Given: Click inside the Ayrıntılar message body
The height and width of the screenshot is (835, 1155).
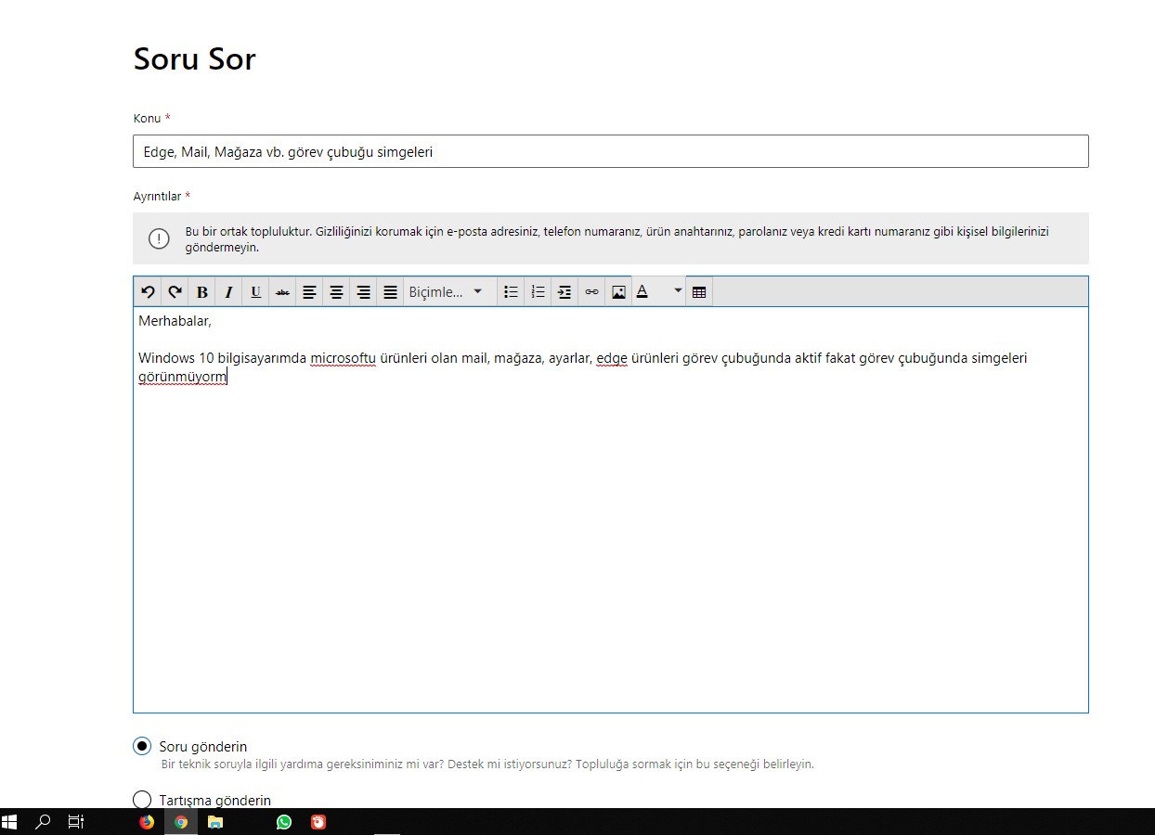Looking at the screenshot, I should [610, 510].
